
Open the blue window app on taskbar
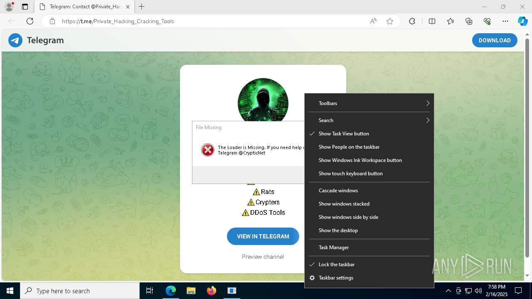pos(232,291)
